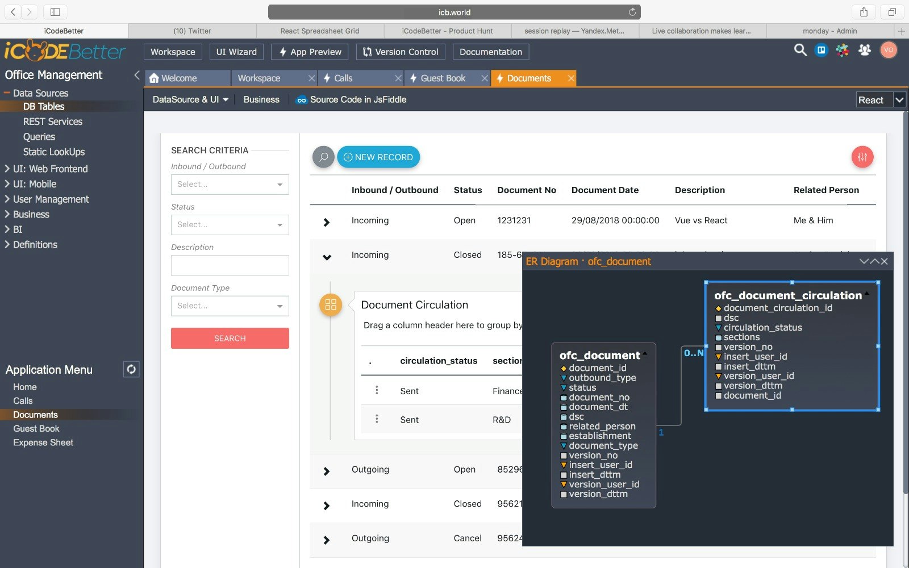Collapse the Office Management sidebar arrow
This screenshot has height=568, width=909.
point(136,75)
